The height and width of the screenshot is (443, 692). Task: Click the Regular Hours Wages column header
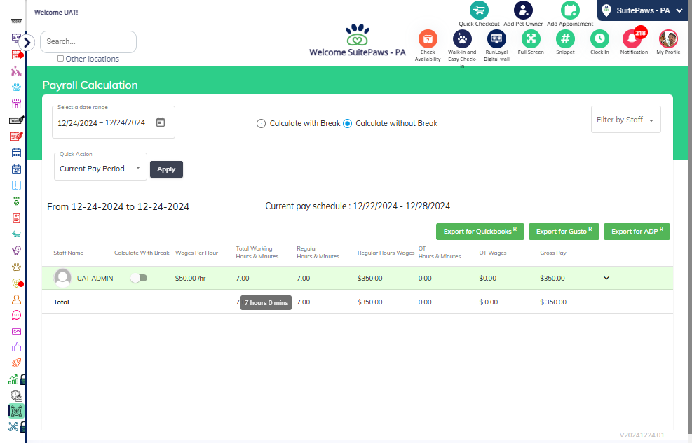click(386, 253)
